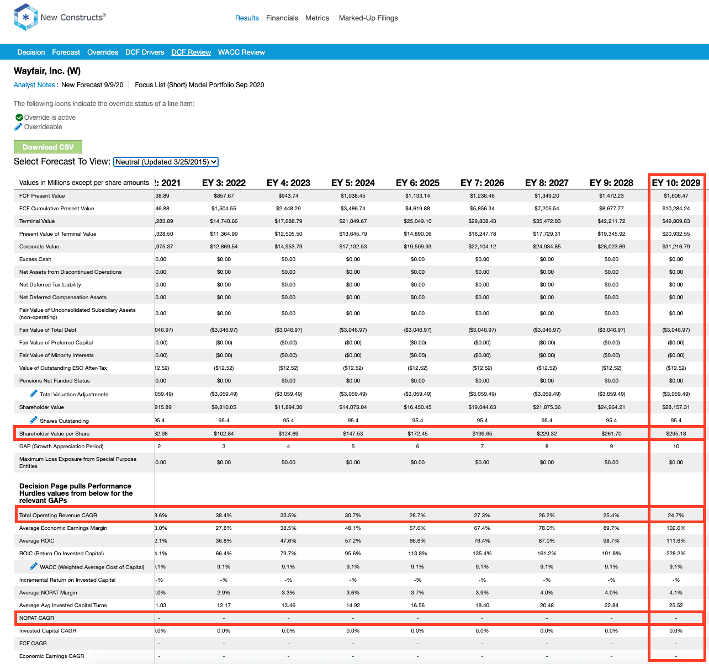This screenshot has height=664, width=709.
Task: Click the Terminal Value row label
Action: pos(37,221)
